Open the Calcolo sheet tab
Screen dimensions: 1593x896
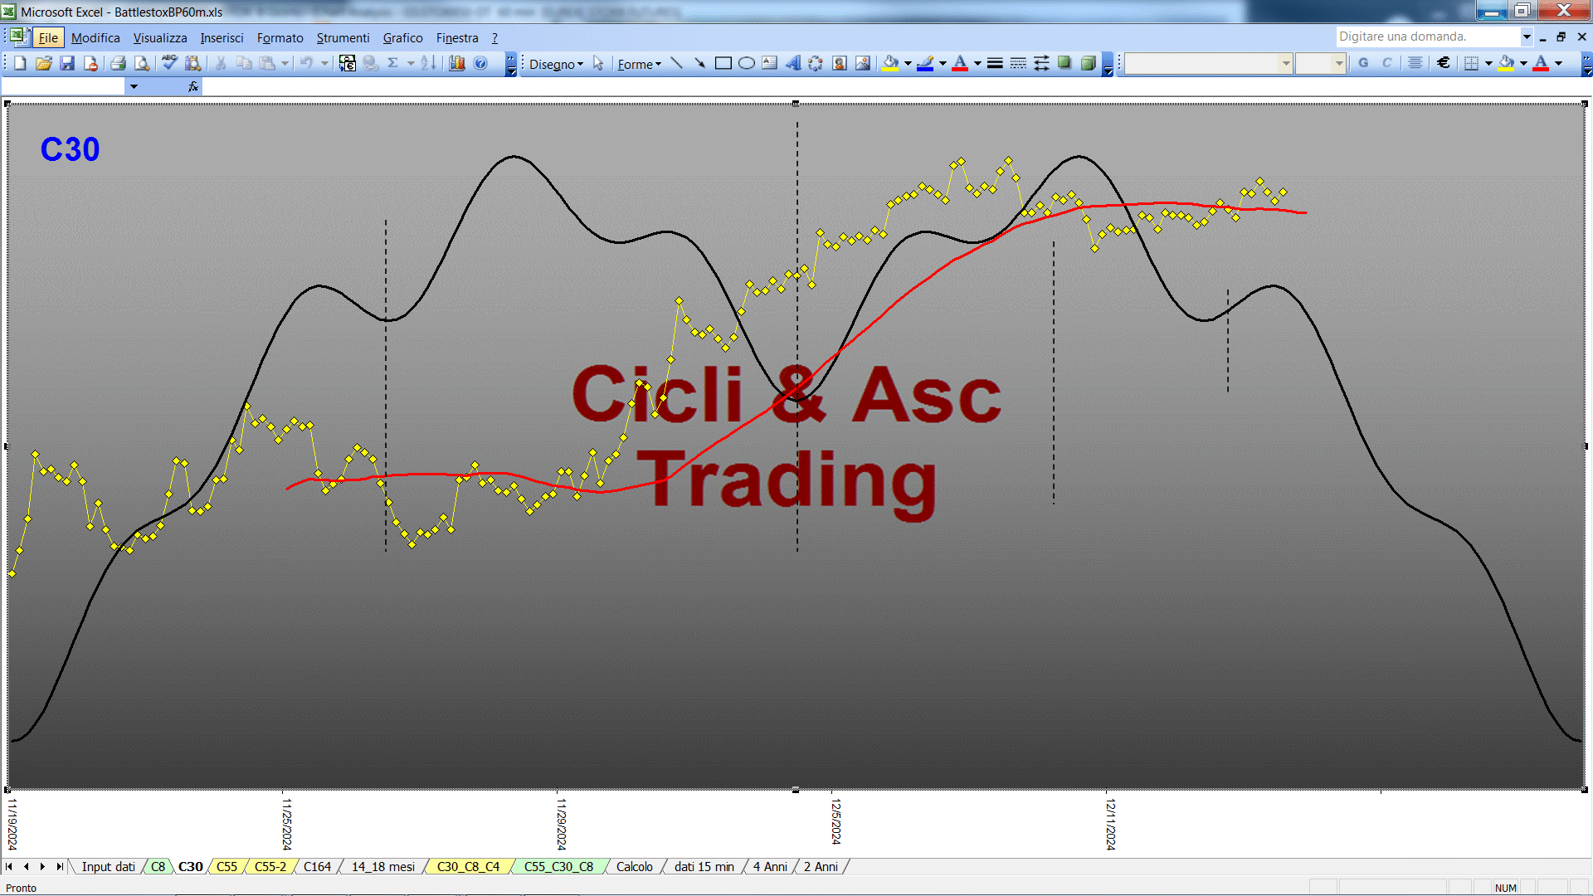[635, 867]
